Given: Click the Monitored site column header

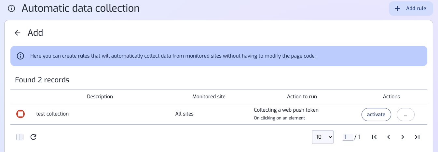Looking at the screenshot, I should (209, 97).
